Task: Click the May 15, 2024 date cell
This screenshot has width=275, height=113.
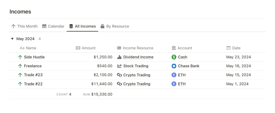Action: click(x=238, y=75)
